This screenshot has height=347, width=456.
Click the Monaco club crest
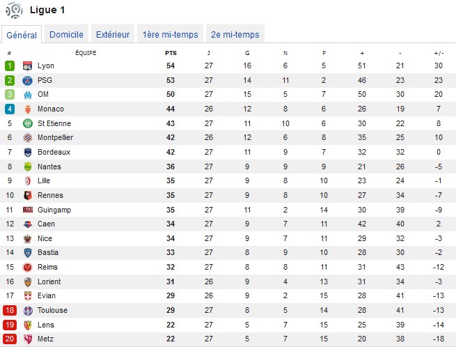(28, 109)
